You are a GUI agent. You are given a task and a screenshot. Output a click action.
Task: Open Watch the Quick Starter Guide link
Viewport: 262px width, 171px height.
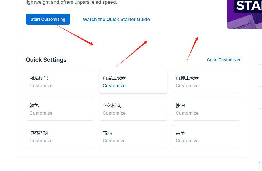click(116, 19)
